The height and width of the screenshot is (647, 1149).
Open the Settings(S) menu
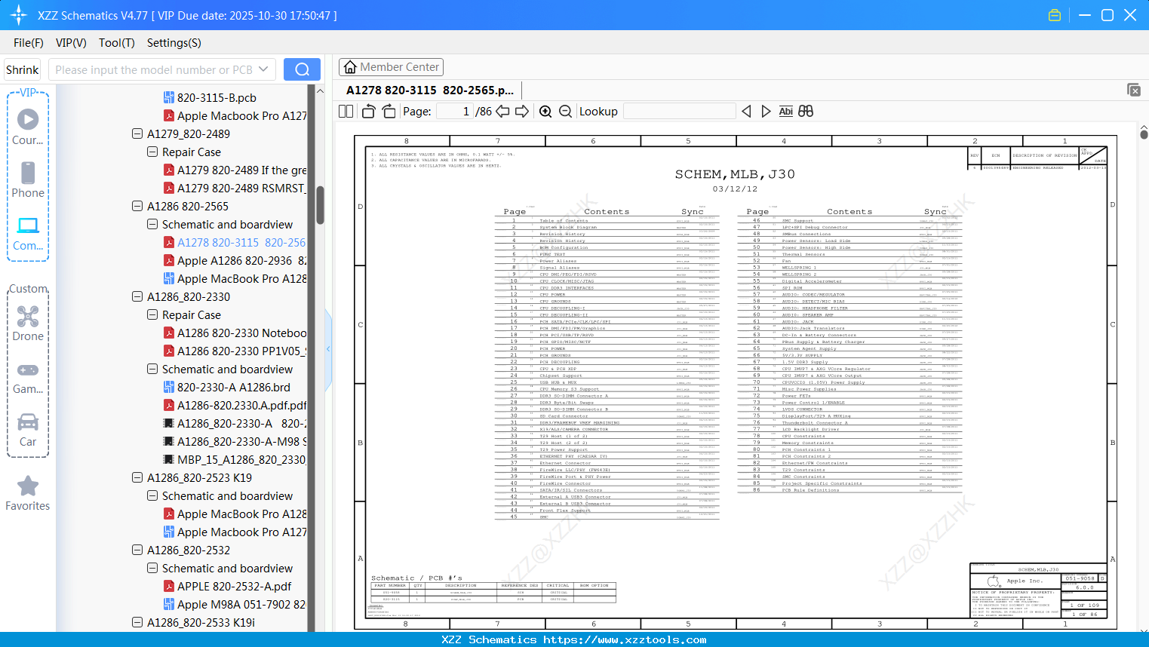click(174, 43)
